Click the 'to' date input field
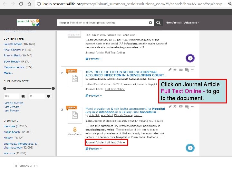Viewport: 232px width, 174px height. 37,96
